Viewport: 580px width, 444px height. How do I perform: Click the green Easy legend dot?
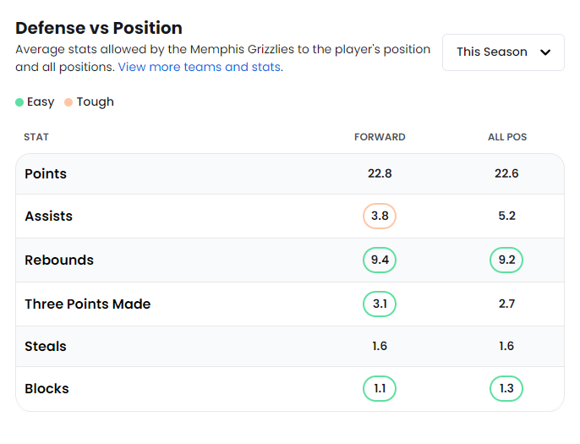[19, 102]
